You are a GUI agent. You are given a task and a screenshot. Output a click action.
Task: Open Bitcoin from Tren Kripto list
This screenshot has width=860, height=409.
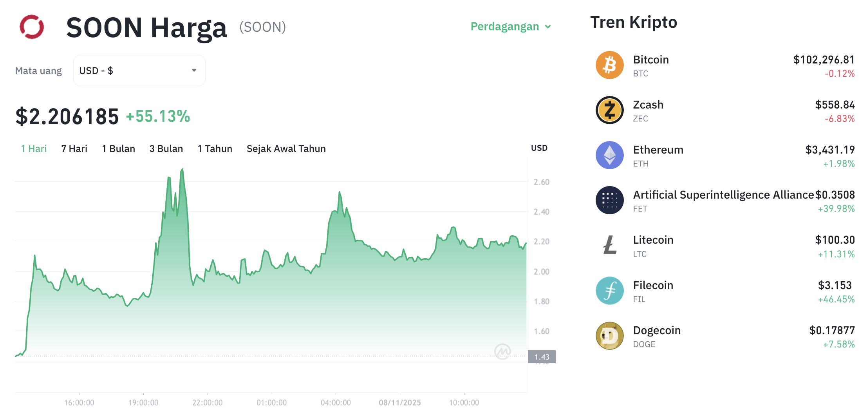tap(651, 60)
